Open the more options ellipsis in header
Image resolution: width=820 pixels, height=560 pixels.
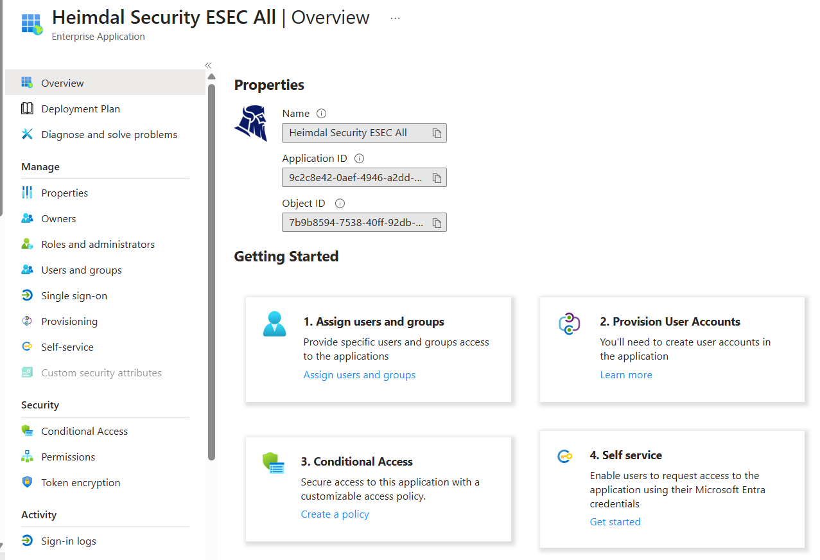point(395,18)
